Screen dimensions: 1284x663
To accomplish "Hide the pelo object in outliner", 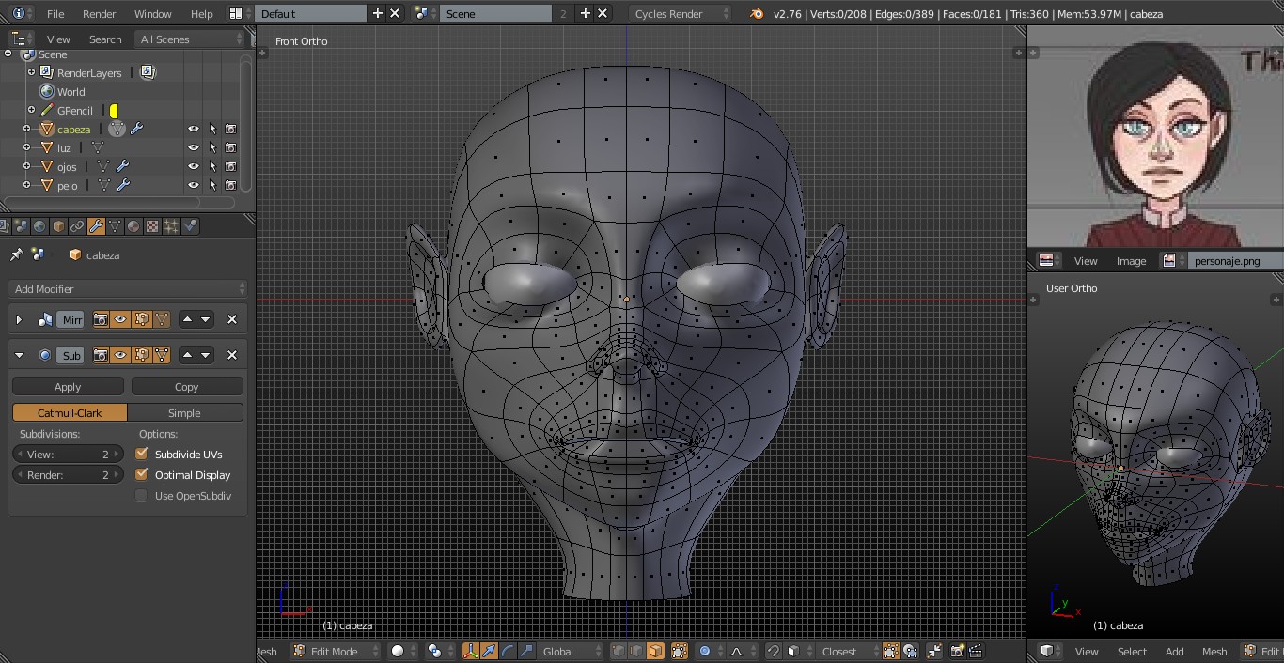I will click(x=194, y=186).
